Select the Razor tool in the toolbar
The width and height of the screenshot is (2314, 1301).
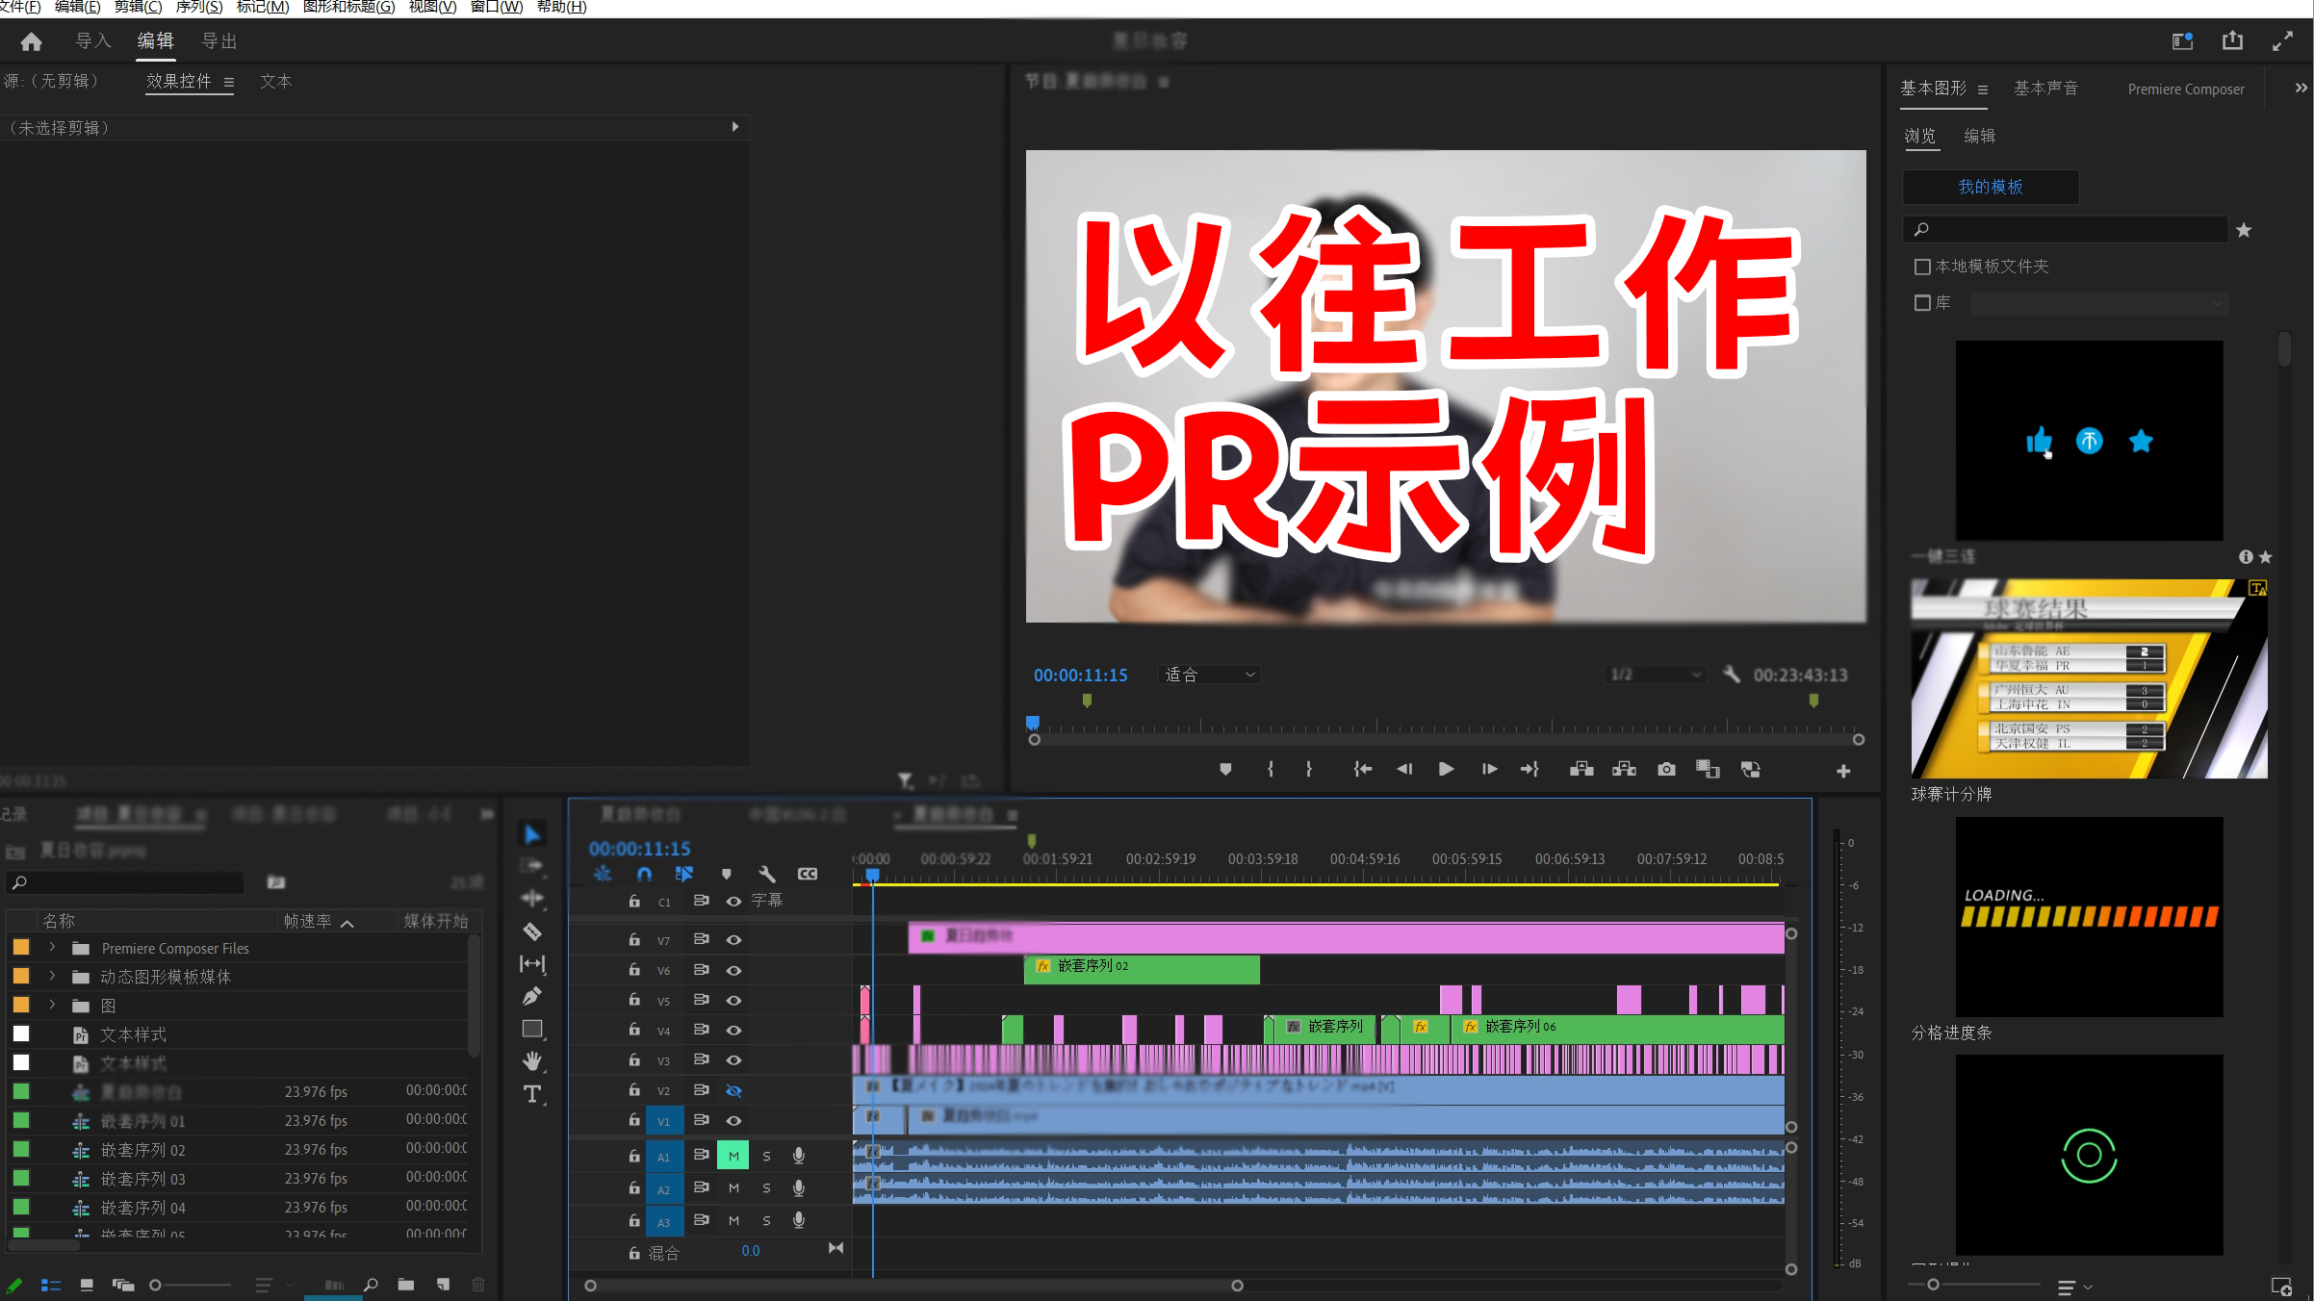coord(532,931)
